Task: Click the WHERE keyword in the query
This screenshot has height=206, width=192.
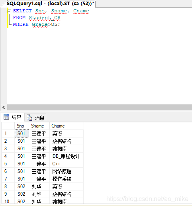Action: [x=21, y=24]
